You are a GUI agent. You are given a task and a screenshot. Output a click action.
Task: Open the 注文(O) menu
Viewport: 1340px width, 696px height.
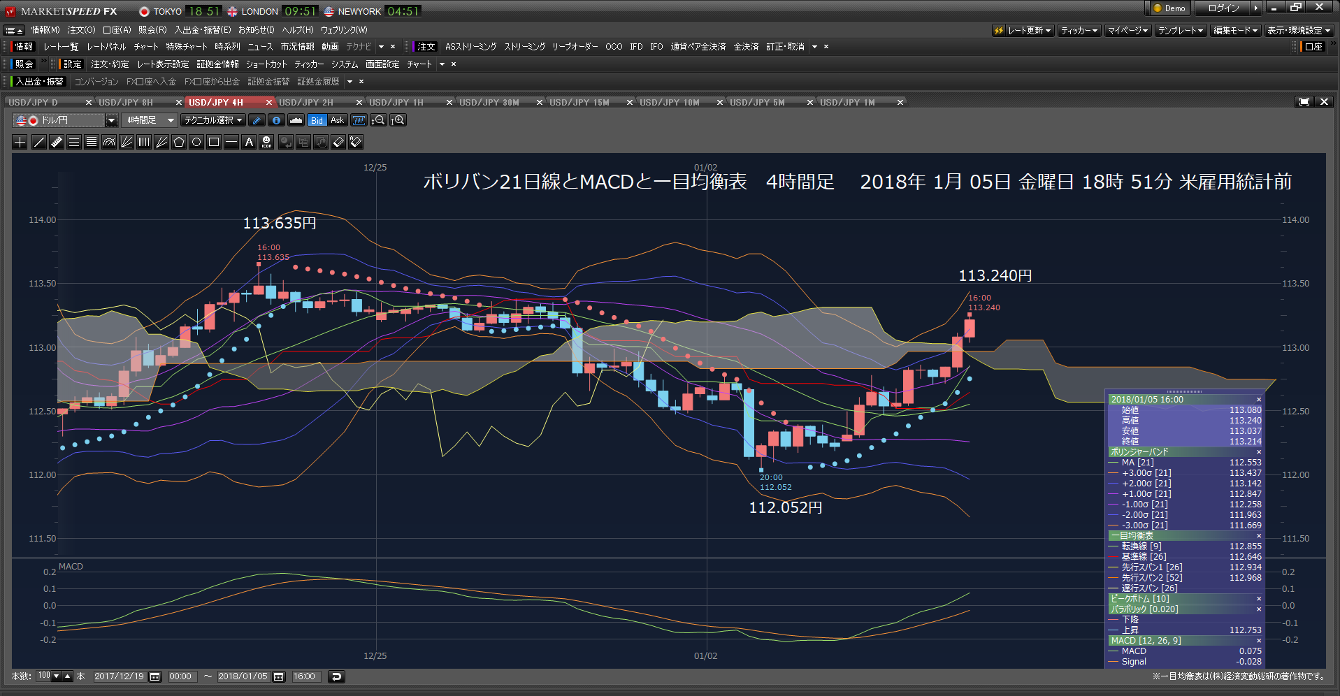(x=81, y=30)
